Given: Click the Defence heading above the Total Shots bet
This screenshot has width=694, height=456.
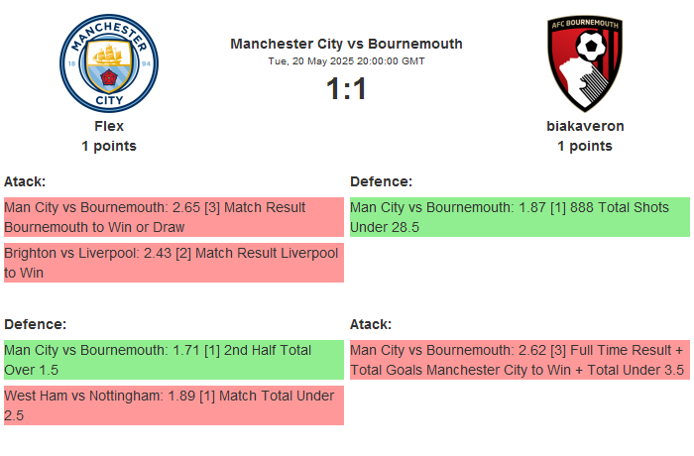Looking at the screenshot, I should 381,181.
